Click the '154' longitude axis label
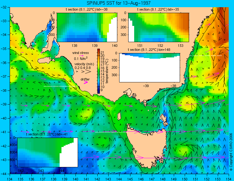The height and width of the screenshot is (181, 234). [x=228, y=179]
